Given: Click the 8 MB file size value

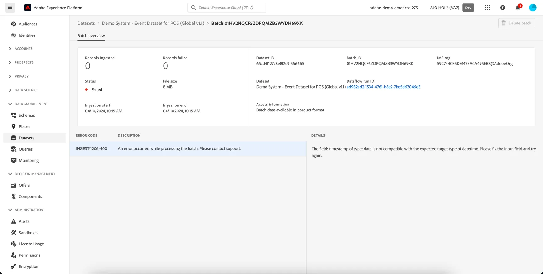Looking at the screenshot, I should point(168,87).
